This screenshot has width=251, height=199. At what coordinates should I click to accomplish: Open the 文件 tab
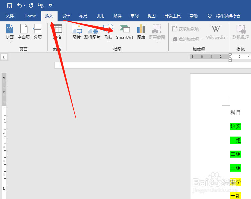(10, 16)
